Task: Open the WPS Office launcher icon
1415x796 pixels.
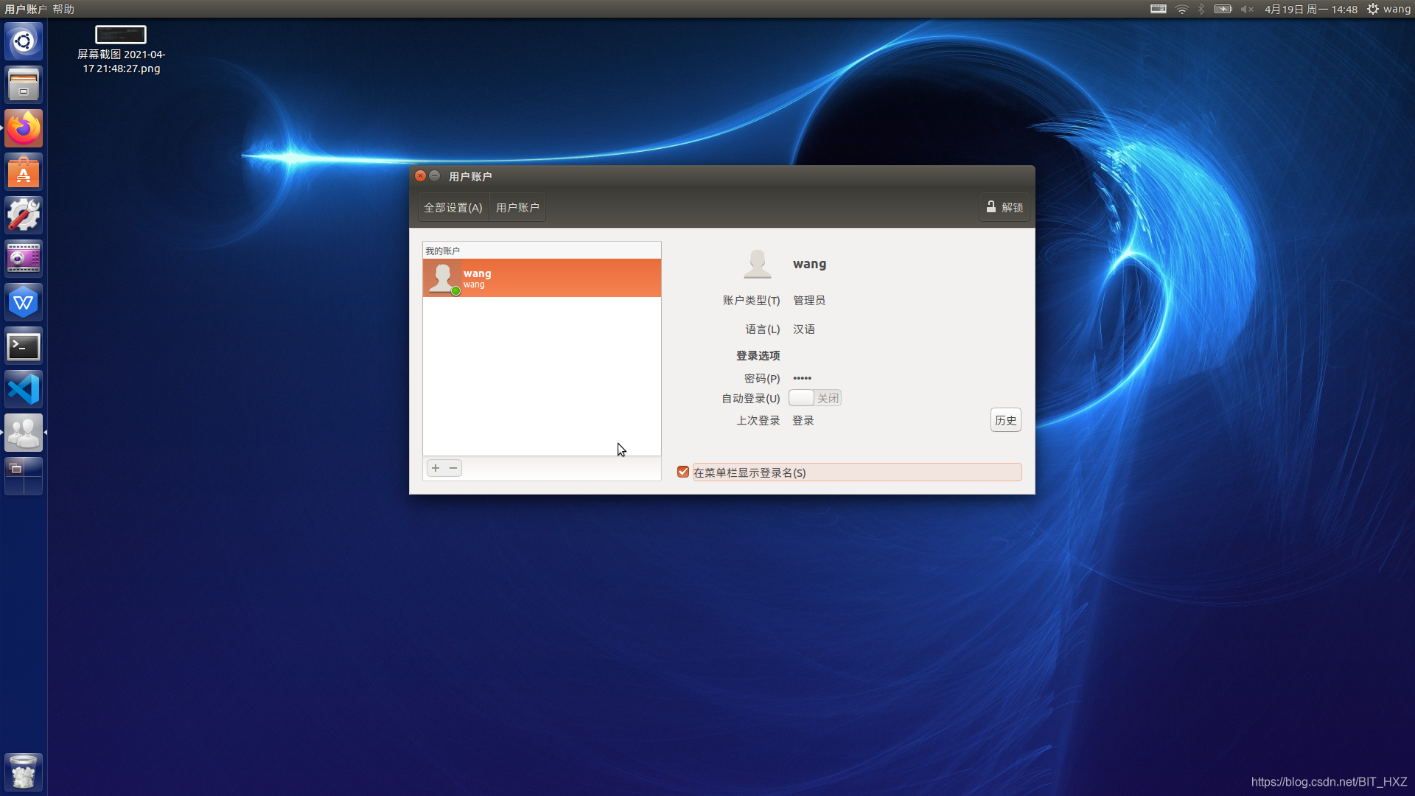Action: pos(24,303)
